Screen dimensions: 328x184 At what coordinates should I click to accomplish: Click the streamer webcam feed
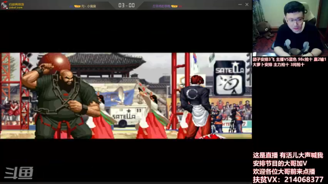coord(290,28)
